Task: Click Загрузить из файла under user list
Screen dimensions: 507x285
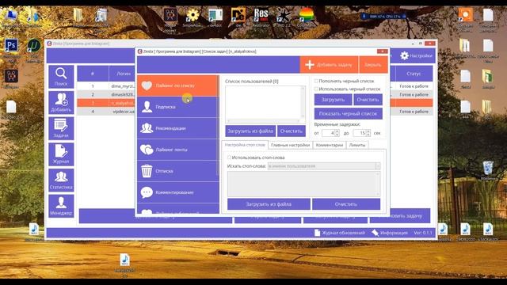Action: coord(250,131)
